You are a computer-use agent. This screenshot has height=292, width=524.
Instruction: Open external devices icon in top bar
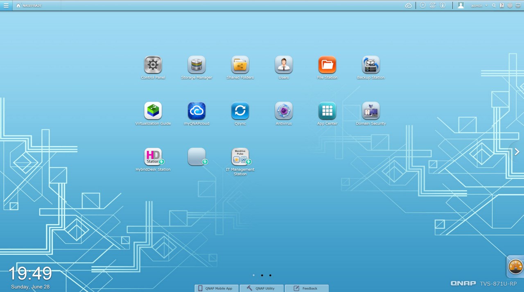pyautogui.click(x=433, y=5)
